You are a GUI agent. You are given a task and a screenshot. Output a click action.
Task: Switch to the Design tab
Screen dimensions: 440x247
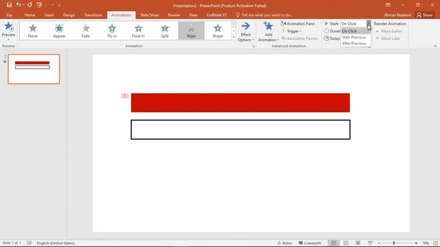pyautogui.click(x=69, y=15)
